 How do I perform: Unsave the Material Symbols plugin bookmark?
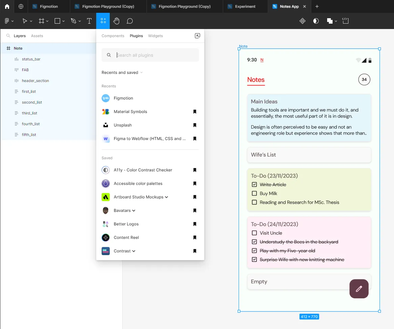pos(195,112)
